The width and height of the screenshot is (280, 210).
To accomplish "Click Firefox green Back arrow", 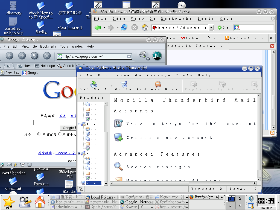I will pyautogui.click(x=98, y=28).
